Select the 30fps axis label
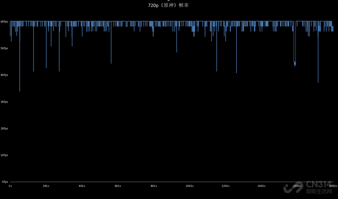Image resolution: width=338 pixels, height=199 pixels. coord(4,102)
